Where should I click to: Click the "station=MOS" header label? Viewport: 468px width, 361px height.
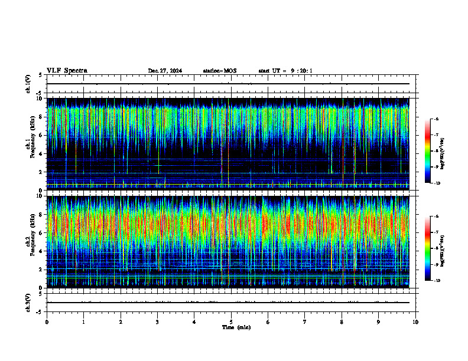point(220,71)
